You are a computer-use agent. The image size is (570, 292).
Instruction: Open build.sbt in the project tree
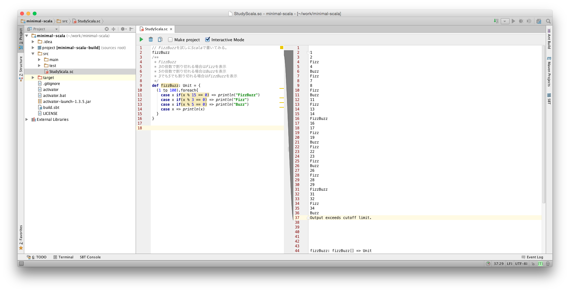tap(51, 107)
